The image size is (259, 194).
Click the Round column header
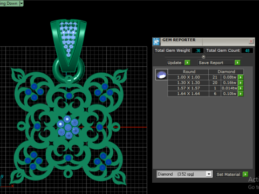pos(188,72)
